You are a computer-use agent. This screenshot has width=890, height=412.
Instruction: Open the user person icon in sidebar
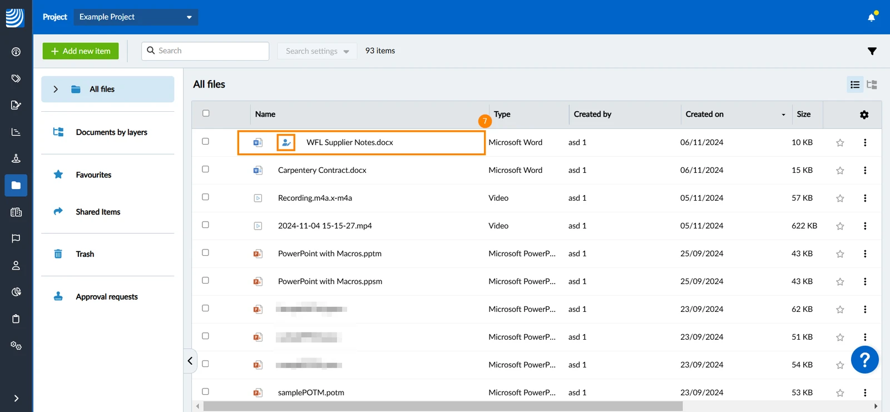coord(16,265)
